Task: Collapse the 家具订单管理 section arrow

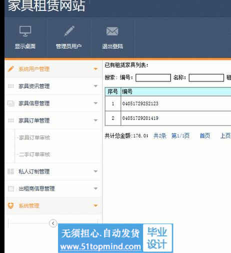Action: click(95, 120)
